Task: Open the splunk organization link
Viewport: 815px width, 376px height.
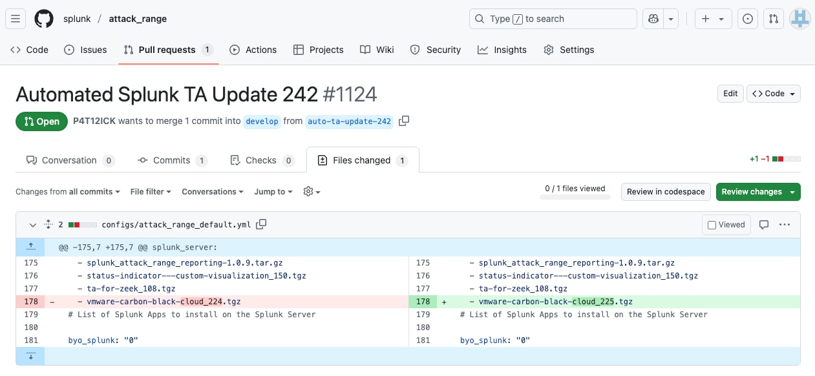Action: pos(77,19)
